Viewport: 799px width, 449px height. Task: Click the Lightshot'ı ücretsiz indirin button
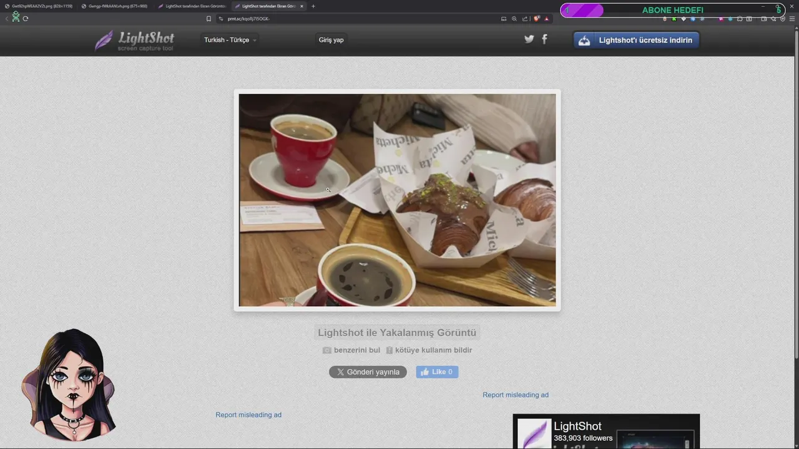[x=636, y=40]
